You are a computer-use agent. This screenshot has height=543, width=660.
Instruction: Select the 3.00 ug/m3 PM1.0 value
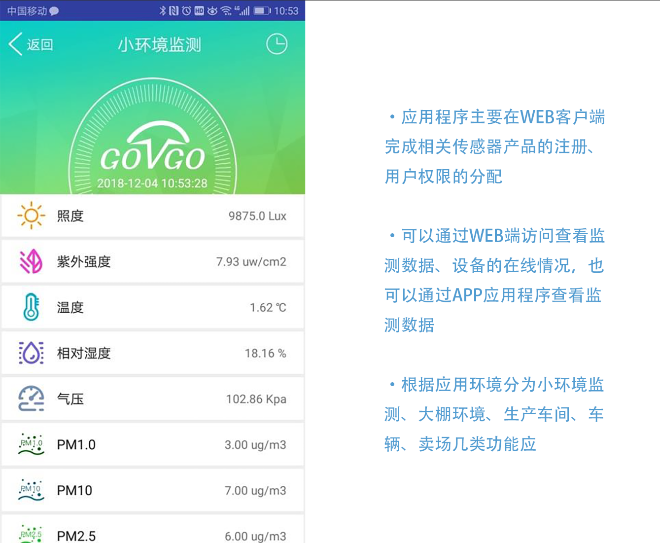[x=255, y=445]
